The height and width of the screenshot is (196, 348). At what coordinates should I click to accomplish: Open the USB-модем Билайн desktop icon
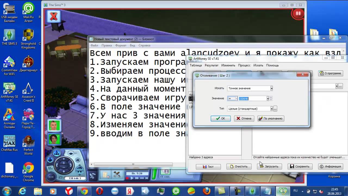(9, 13)
